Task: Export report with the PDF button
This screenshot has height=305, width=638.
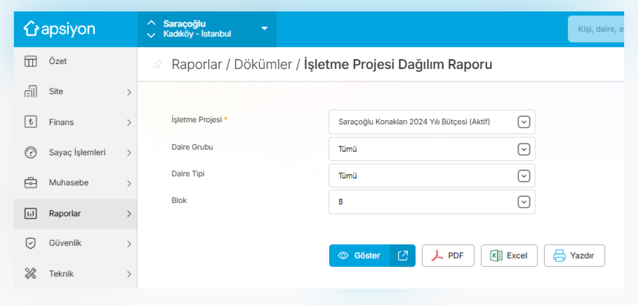Action: pyautogui.click(x=448, y=256)
